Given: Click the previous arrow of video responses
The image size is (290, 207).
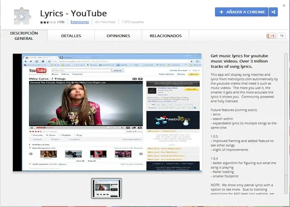Looking at the screenshot, I should 31,154.
